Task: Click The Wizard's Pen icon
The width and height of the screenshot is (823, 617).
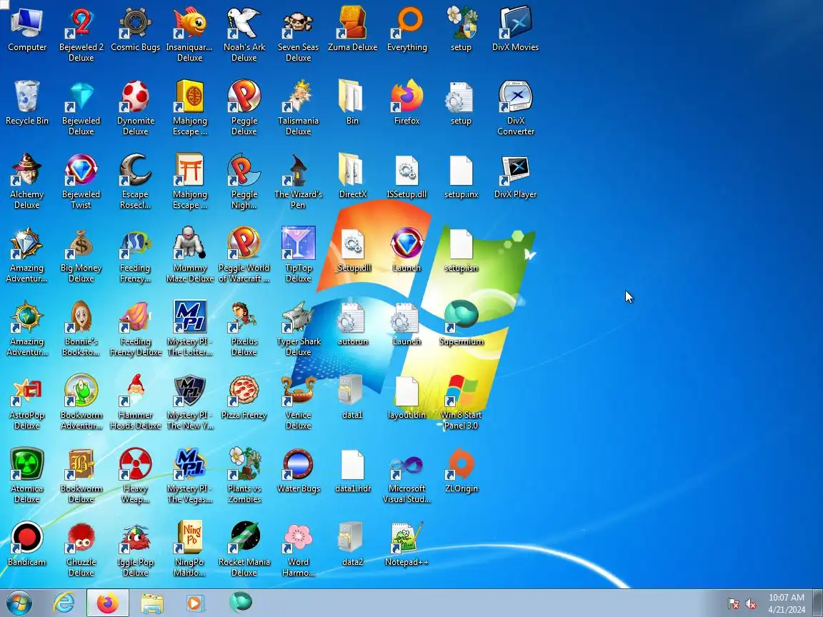Action: (298, 171)
